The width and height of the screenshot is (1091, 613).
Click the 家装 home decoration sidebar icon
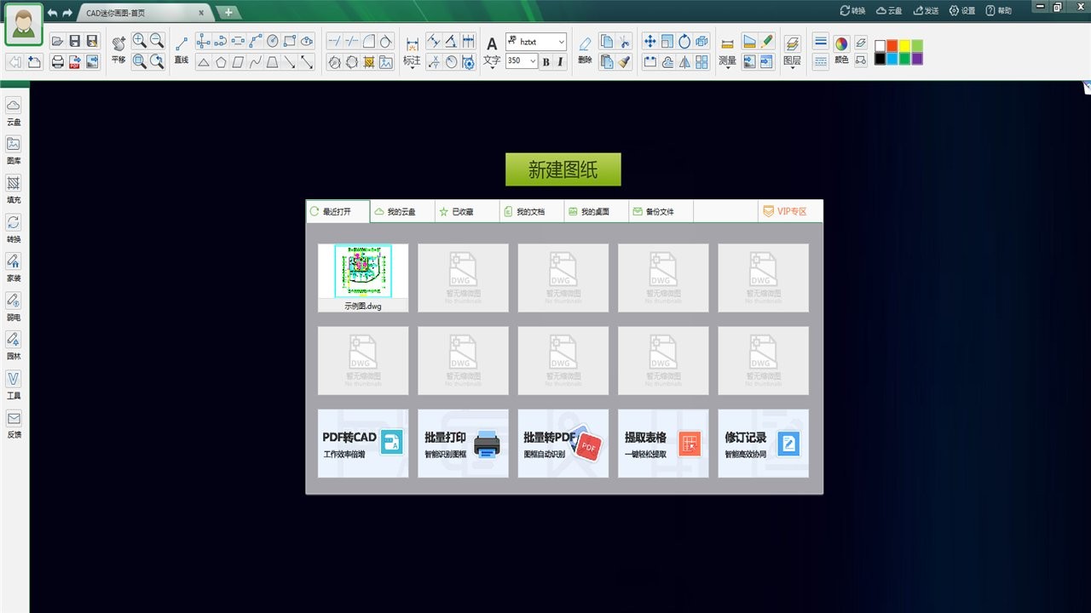[x=14, y=266]
